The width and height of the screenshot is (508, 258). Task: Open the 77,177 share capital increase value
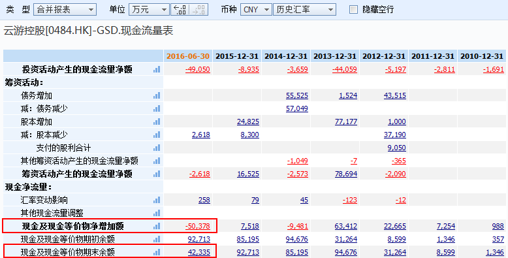pyautogui.click(x=346, y=122)
